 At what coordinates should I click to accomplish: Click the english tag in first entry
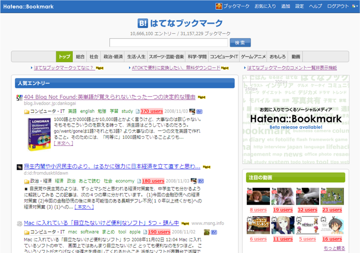point(87,111)
